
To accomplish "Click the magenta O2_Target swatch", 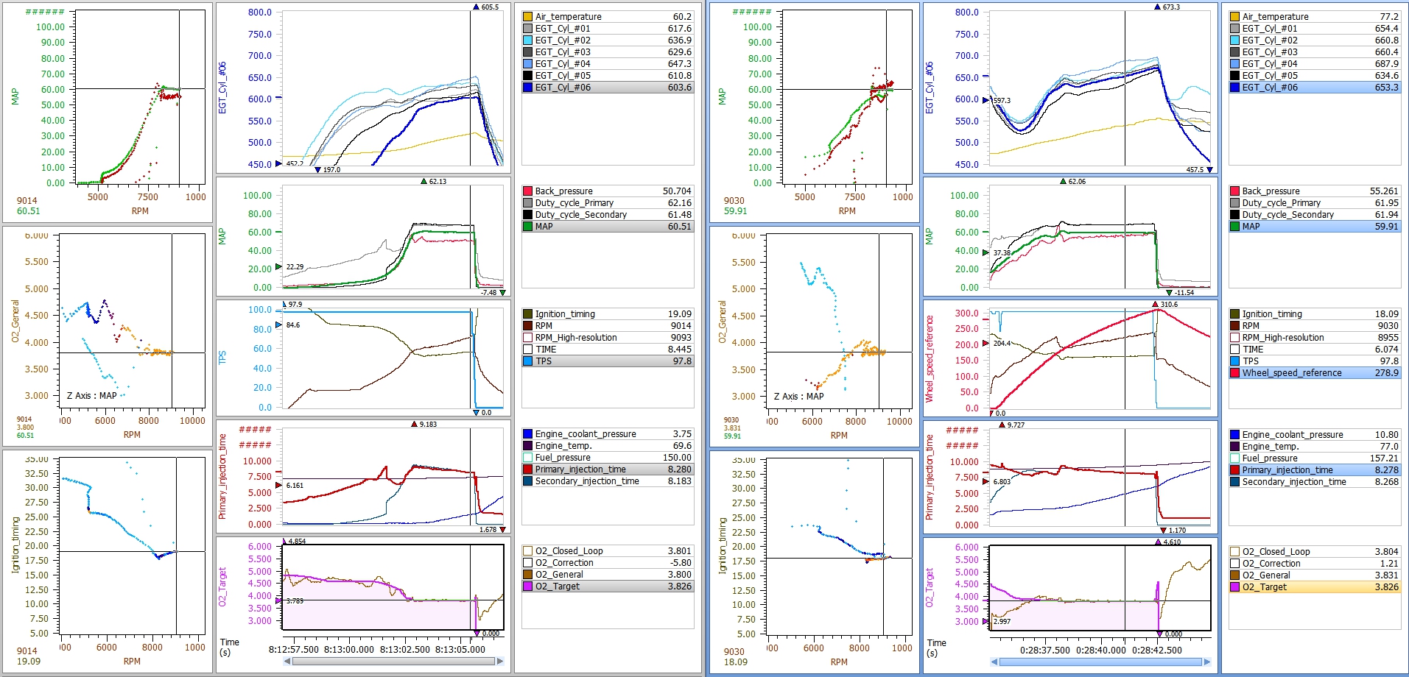I will pos(527,586).
